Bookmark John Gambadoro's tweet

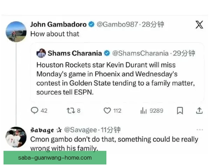click(x=180, y=111)
